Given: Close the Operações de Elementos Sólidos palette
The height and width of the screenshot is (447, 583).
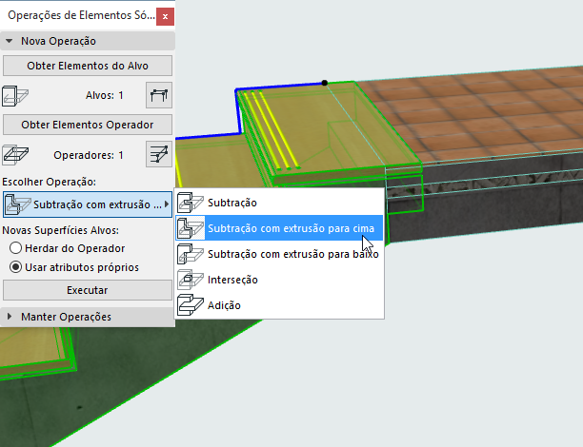Looking at the screenshot, I should [165, 16].
